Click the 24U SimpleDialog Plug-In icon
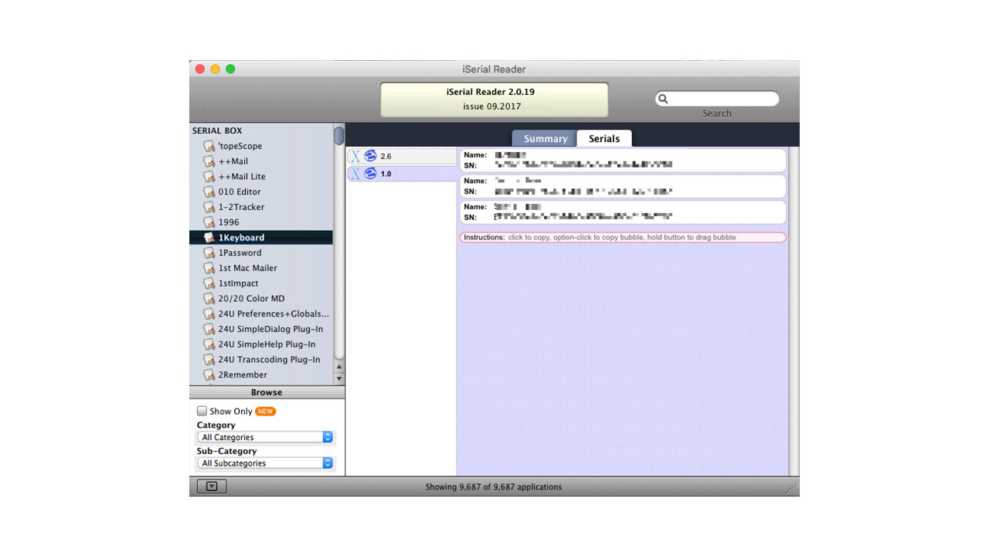Screen dimensions: 989x556 coord(209,329)
